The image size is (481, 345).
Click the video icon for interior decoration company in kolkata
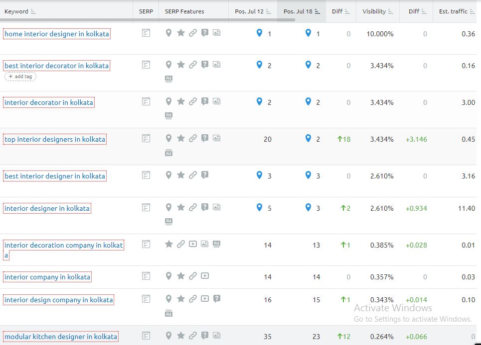tap(192, 244)
